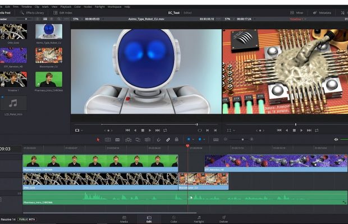The image size is (348, 224).
Task: Go to the Media page
Action: point(124,218)
